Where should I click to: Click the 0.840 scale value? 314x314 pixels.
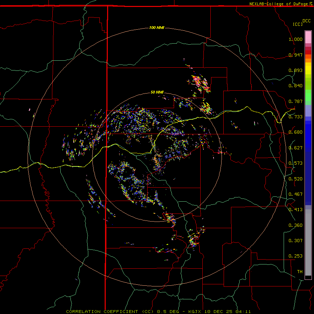(296, 86)
